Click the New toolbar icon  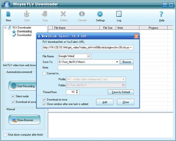tap(8, 14)
